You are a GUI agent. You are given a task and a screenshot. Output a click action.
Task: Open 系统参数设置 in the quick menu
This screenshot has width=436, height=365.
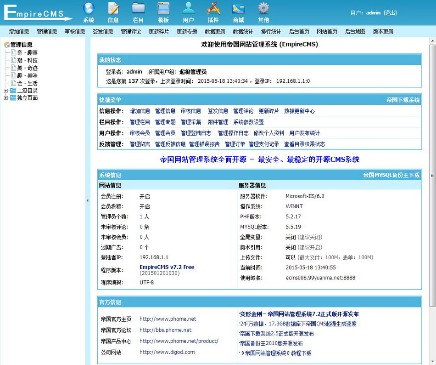(x=249, y=122)
